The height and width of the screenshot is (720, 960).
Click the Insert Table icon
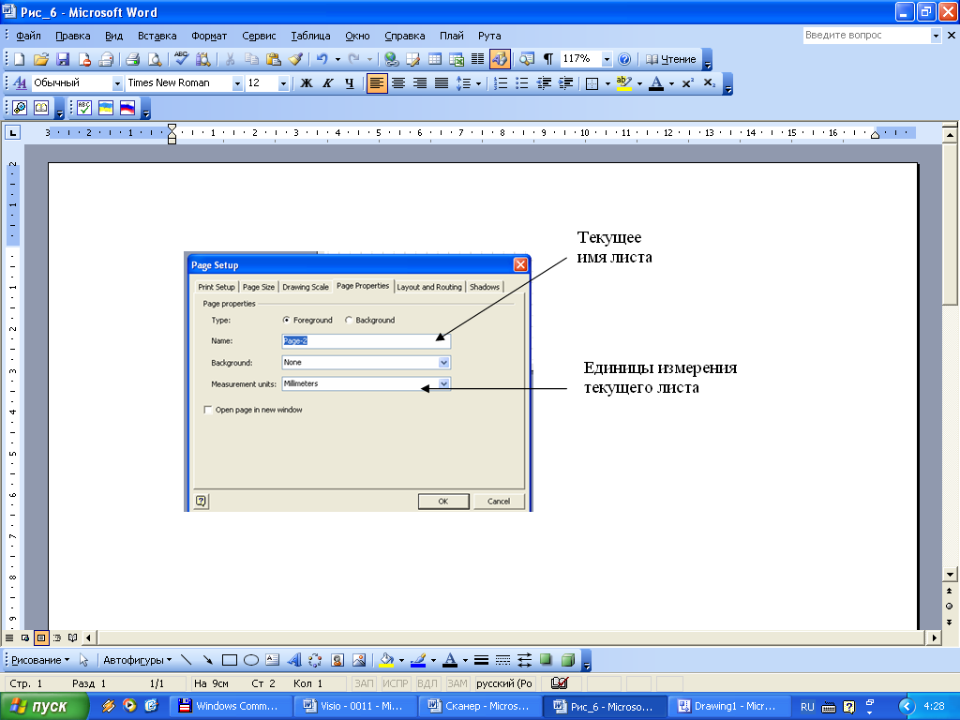click(x=435, y=59)
